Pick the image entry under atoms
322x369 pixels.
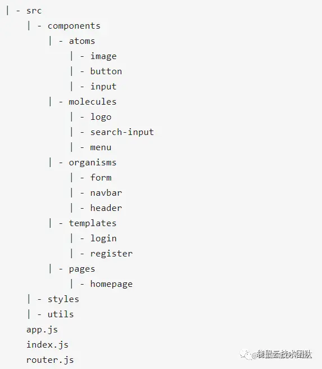click(x=103, y=56)
